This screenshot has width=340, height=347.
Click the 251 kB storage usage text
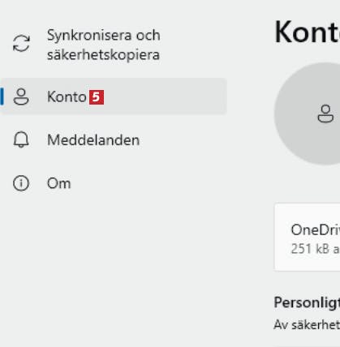click(315, 249)
